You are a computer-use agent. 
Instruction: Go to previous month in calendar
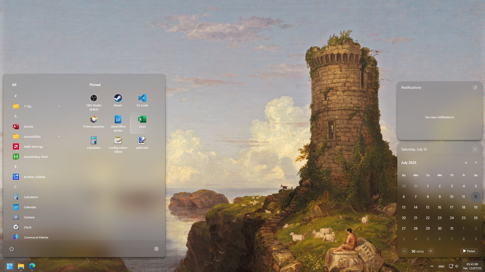466,163
